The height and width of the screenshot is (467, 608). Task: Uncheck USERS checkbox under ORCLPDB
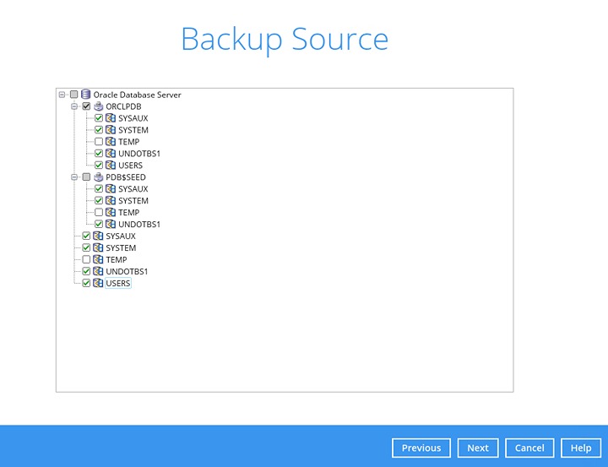(99, 166)
